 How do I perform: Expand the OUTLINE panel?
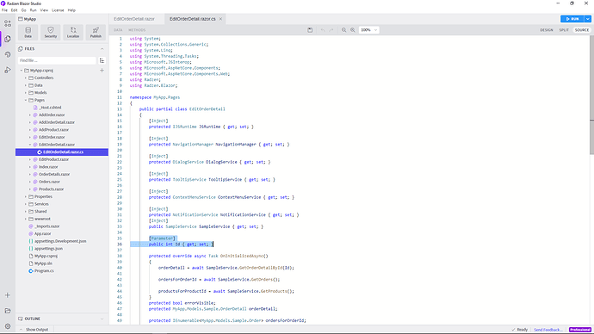pyautogui.click(x=102, y=319)
